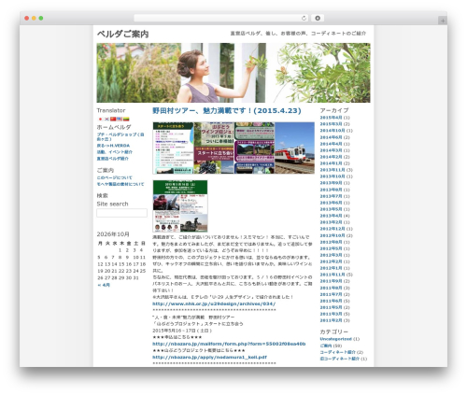Screen dimensions: 467x395
Task: Open archive 2013年5月
Action: click(x=331, y=209)
